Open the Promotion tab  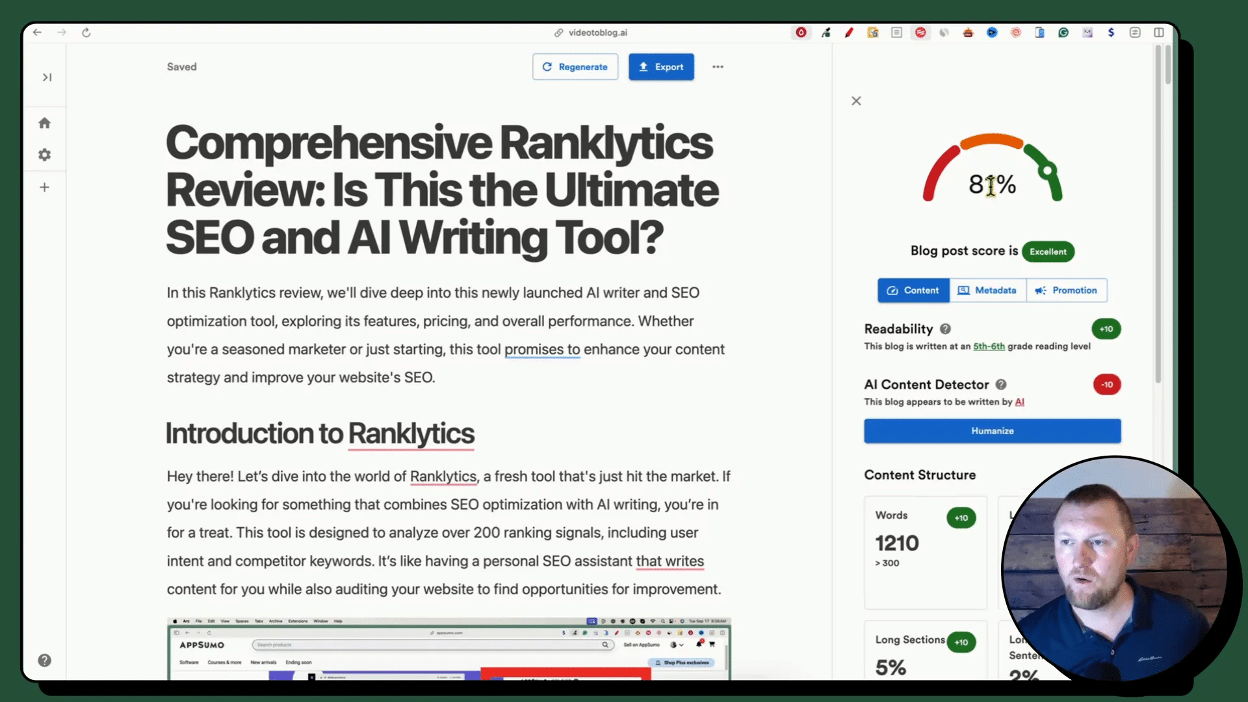click(1066, 291)
